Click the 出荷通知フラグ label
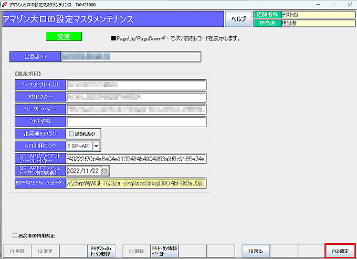357x259 pixels. [x=40, y=134]
